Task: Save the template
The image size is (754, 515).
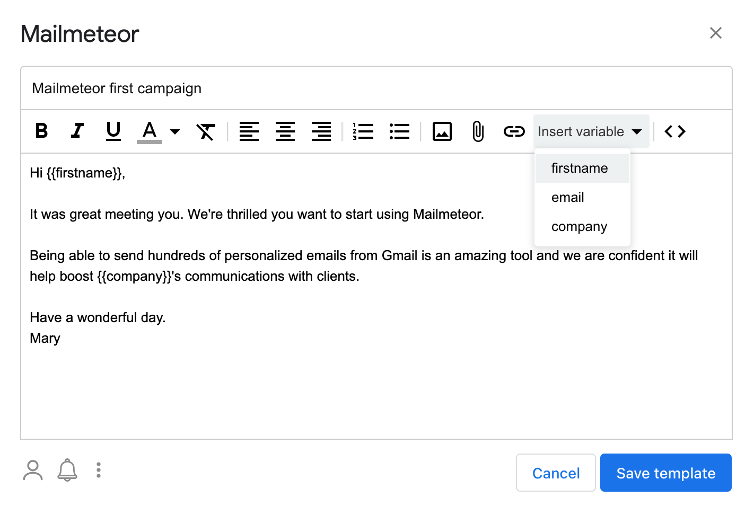Action: (x=666, y=473)
